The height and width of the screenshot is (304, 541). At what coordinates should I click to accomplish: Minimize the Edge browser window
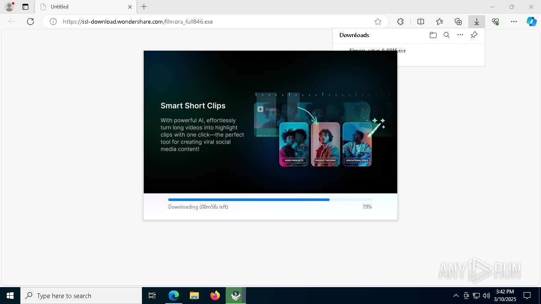click(492, 7)
